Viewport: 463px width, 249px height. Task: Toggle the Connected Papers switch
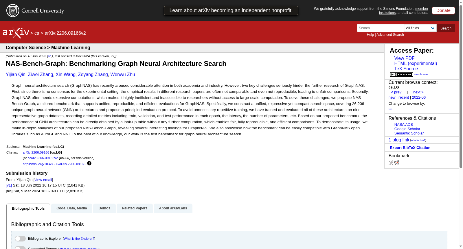coord(20,248)
